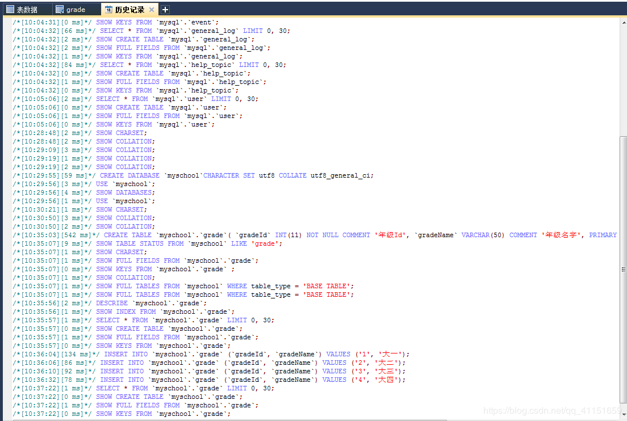Switch to the grade tab
Image resolution: width=627 pixels, height=421 pixels.
[x=76, y=9]
